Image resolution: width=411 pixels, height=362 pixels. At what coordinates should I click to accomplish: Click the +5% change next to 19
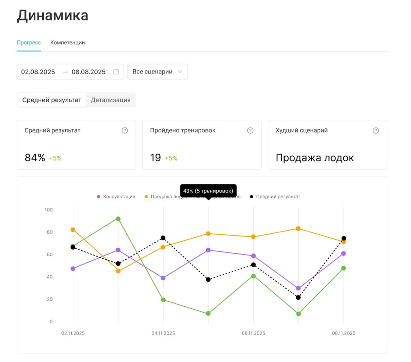click(171, 158)
